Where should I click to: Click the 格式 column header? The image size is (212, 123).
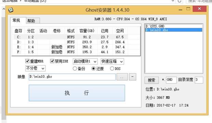tap(71, 31)
